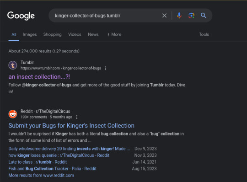Switch to Images tab
The image size is (247, 182).
pyautogui.click(x=30, y=34)
